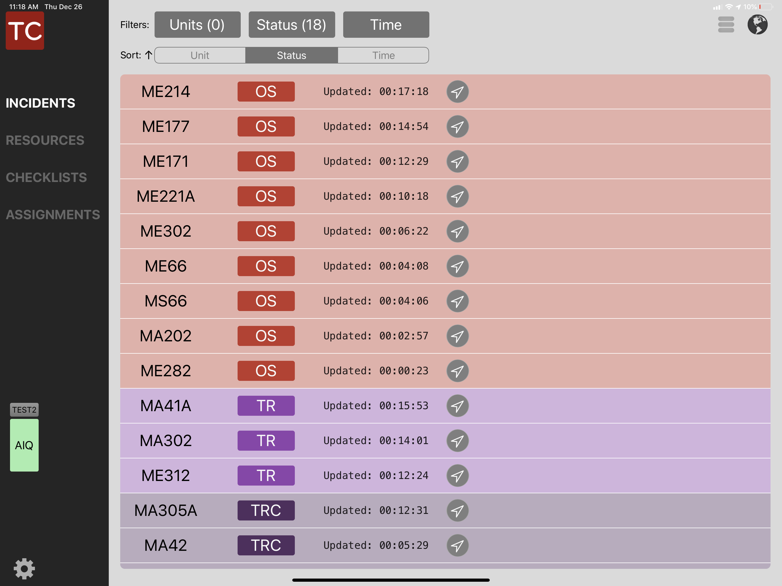Screen dimensions: 782x586
Task: Reverse sort direction with the arrow
Action: pos(149,55)
